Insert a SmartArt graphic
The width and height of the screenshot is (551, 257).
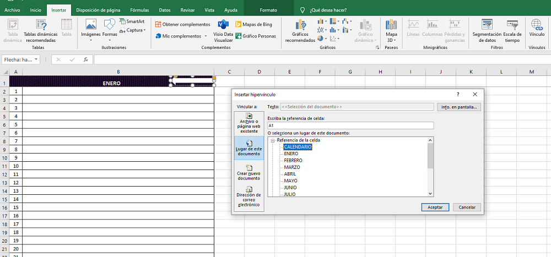pos(132,21)
